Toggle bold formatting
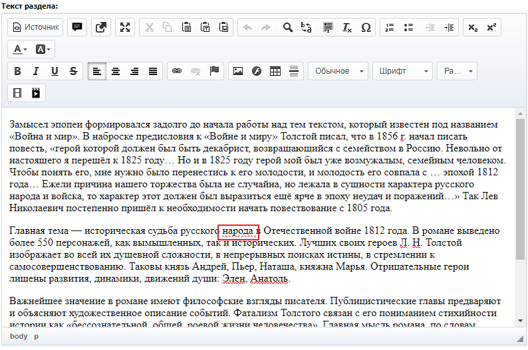 pyautogui.click(x=17, y=71)
